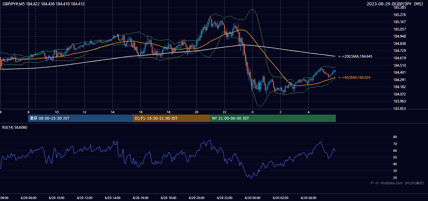Click the RSI scale value 80
The width and height of the screenshot is (428, 201).
[395, 137]
